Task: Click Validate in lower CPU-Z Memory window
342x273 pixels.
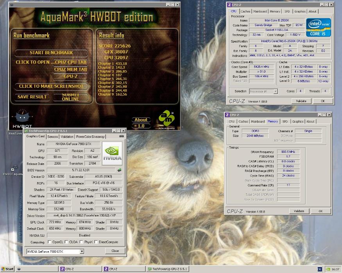Action: click(299, 211)
